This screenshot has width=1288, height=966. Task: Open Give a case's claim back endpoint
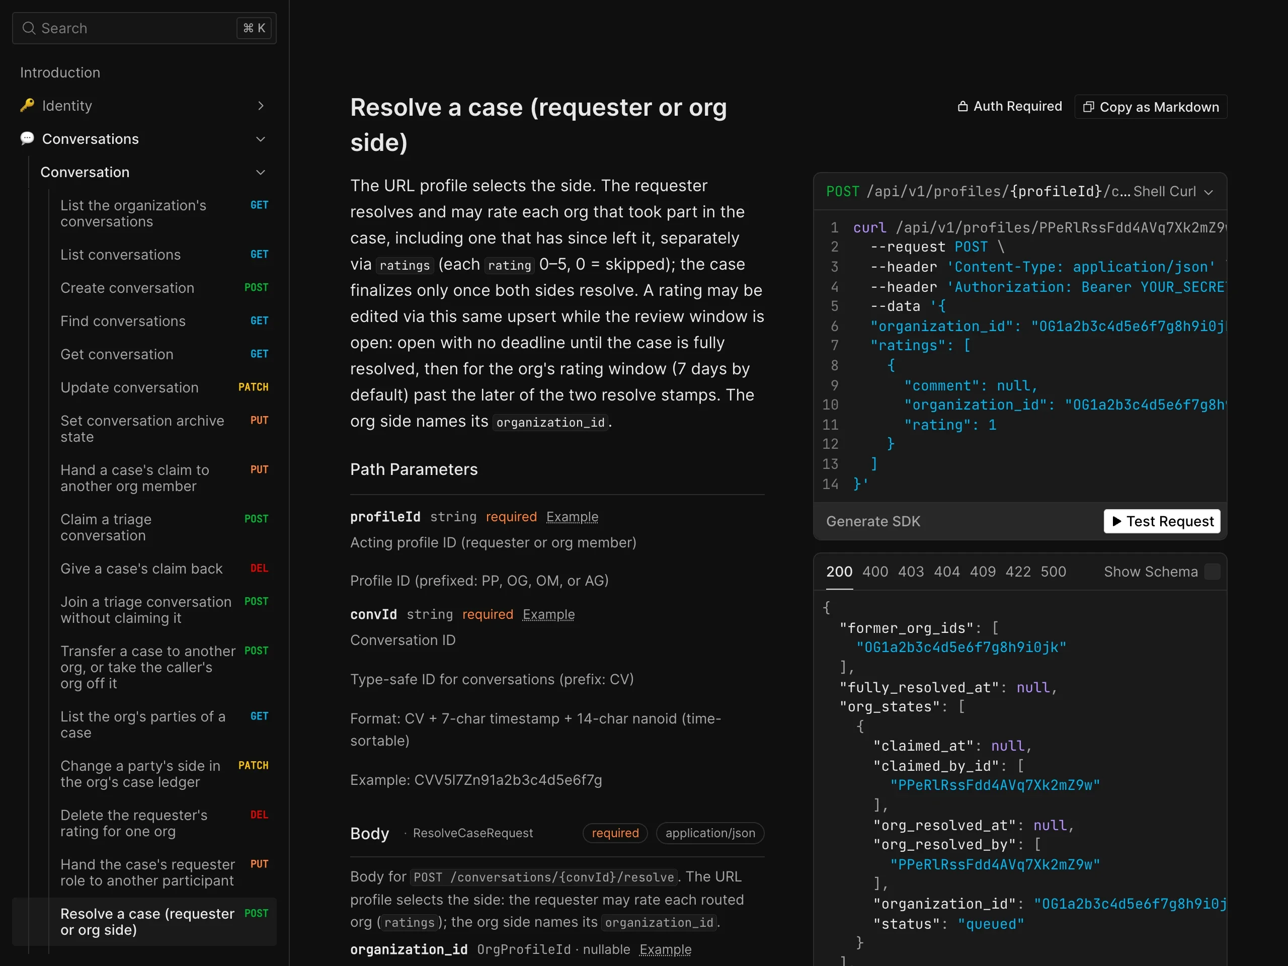pos(144,569)
